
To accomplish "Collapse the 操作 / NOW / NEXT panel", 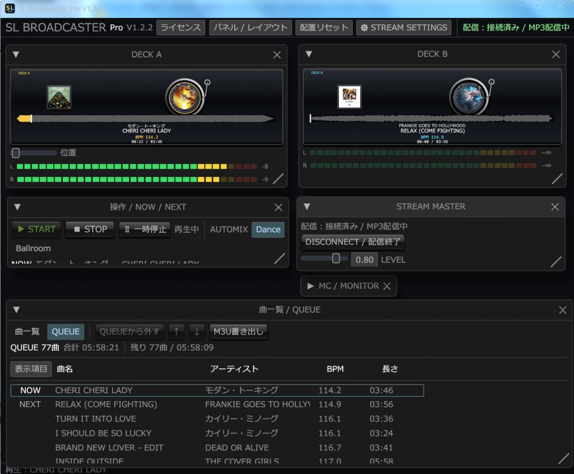I will tap(17, 207).
